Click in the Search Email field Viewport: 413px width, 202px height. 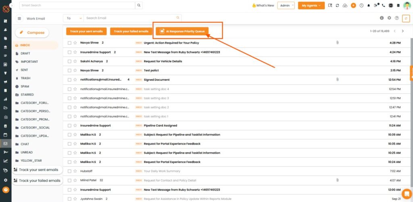pos(130,18)
